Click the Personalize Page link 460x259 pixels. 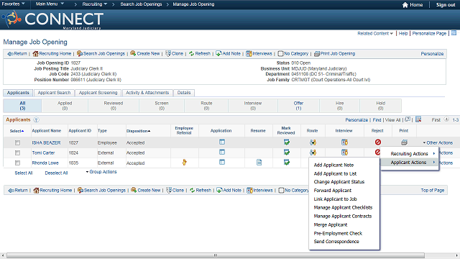click(429, 34)
